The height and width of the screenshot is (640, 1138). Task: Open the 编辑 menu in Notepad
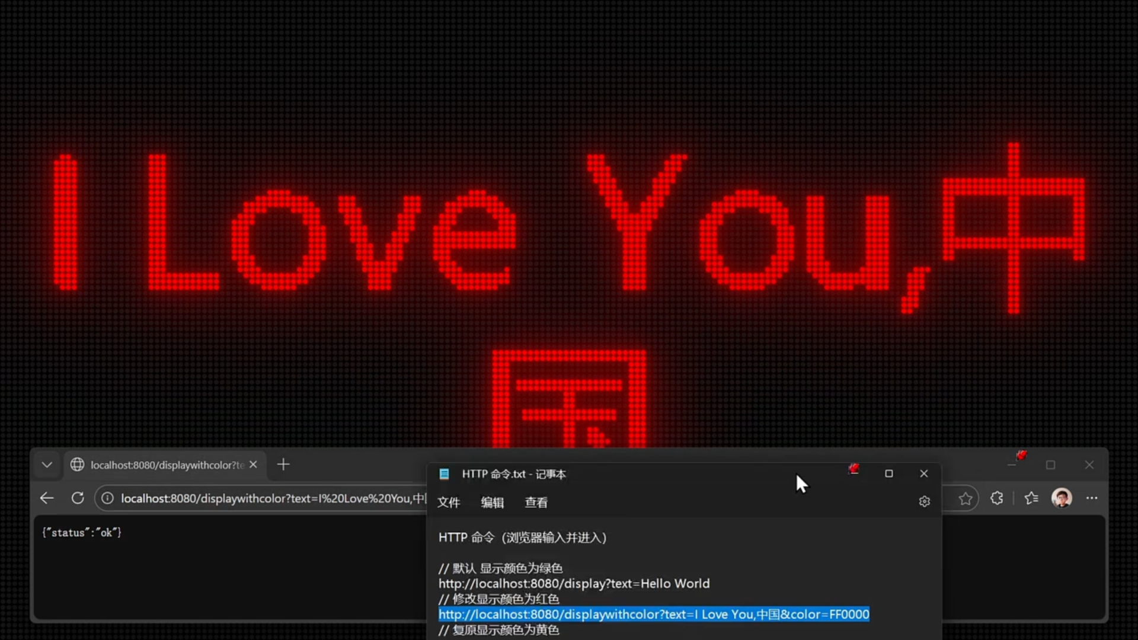pos(492,503)
